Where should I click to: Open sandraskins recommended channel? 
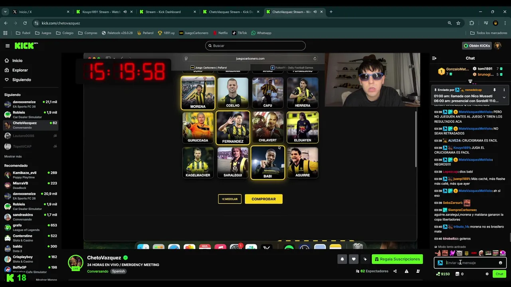(x=30, y=217)
